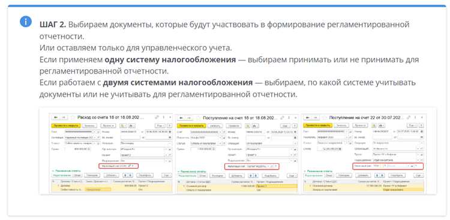Click Добавить in Расход со счета 18 payment table
This screenshot has width=450, height=220.
112,175
